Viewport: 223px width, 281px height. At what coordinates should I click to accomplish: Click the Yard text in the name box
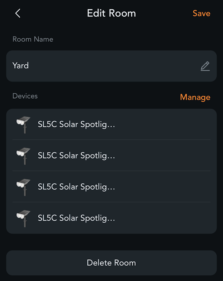point(20,66)
